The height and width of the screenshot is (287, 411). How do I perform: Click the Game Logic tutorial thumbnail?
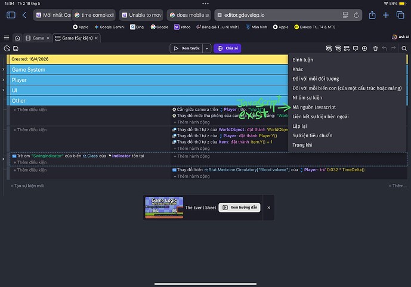click(x=164, y=207)
